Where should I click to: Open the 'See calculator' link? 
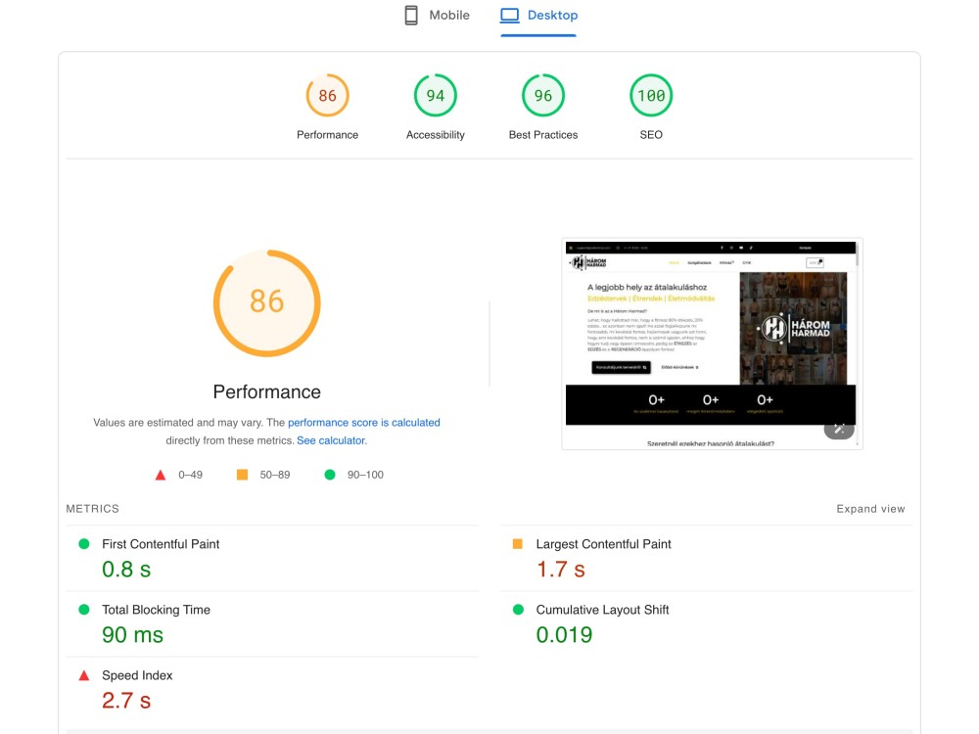pyautogui.click(x=331, y=440)
